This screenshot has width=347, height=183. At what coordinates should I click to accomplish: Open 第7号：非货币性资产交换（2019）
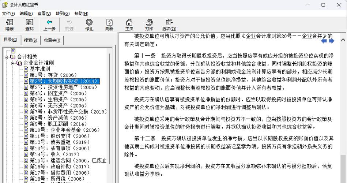(x=68, y=112)
